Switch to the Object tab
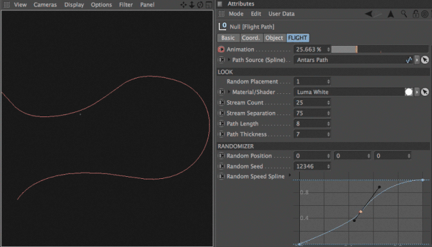Viewport: 432px width, 247px height. pos(274,38)
